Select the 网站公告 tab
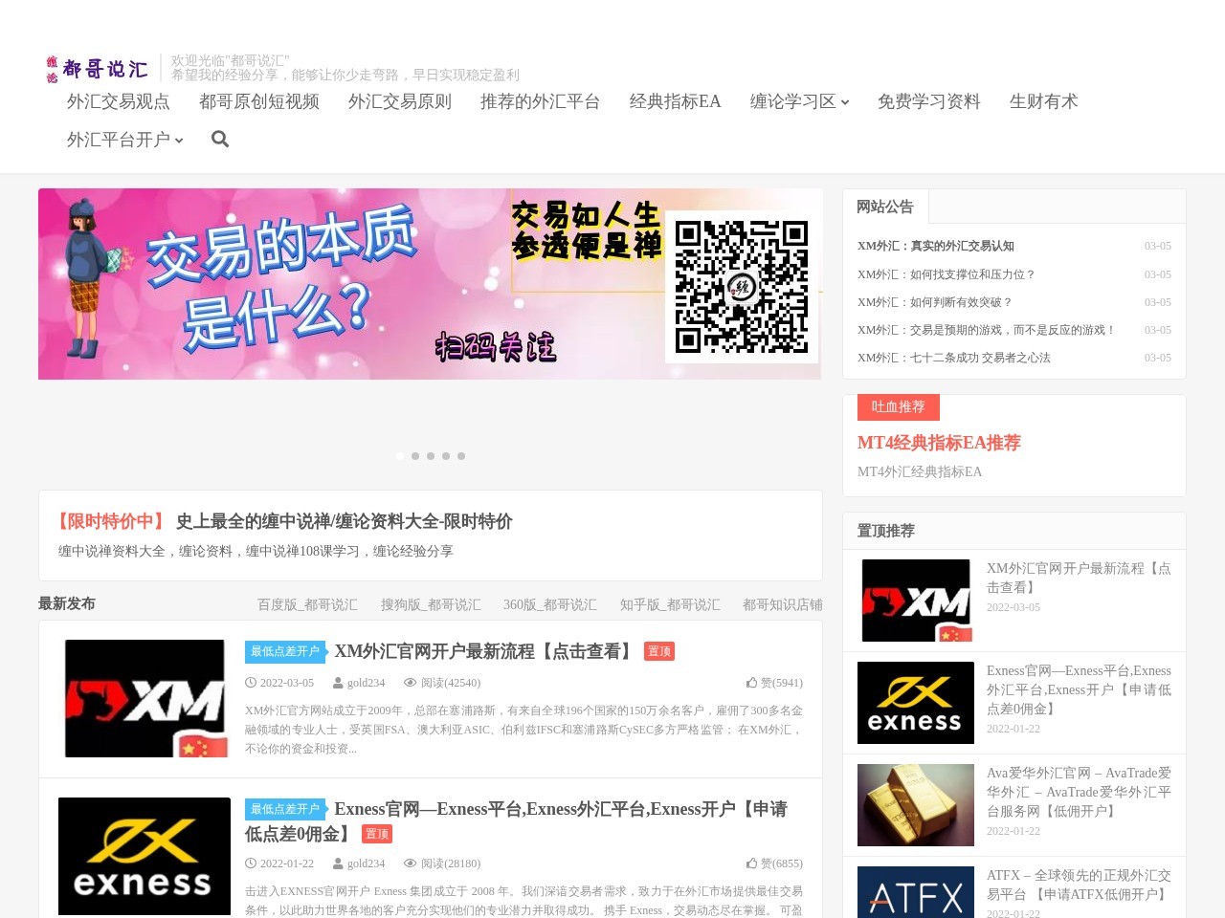1225x918 pixels. 885,207
